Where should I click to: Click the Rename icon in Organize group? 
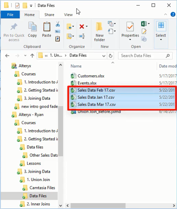[82, 36]
